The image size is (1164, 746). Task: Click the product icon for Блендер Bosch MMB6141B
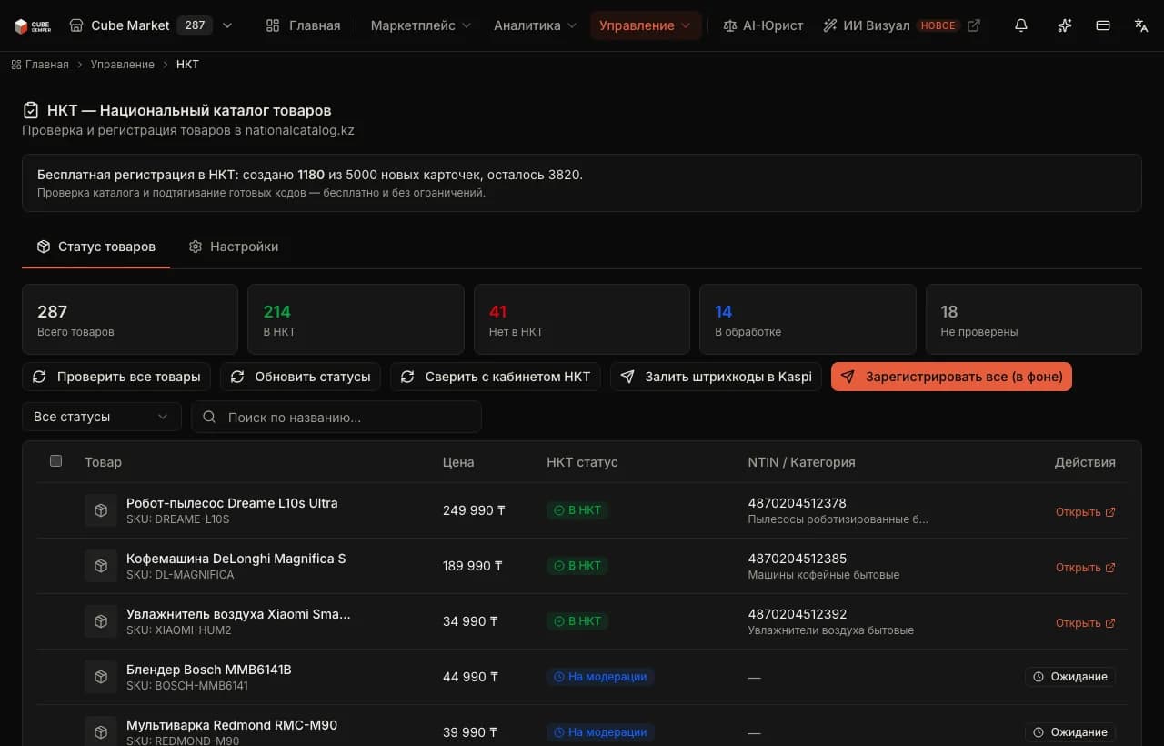point(101,677)
